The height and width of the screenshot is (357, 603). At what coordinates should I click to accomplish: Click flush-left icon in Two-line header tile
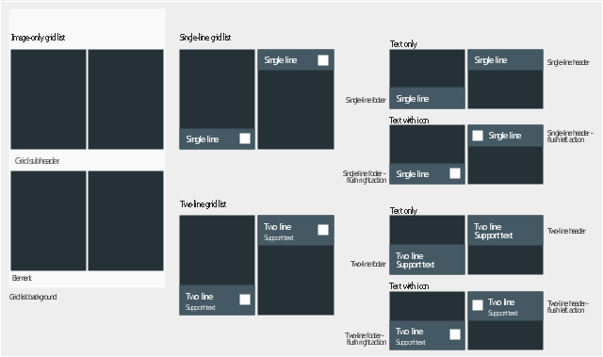pos(478,305)
